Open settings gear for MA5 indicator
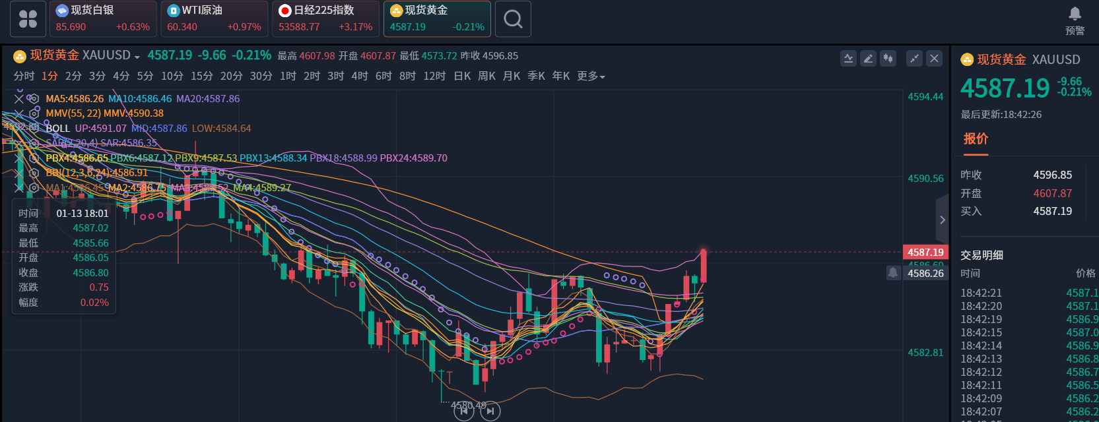The width and height of the screenshot is (1099, 422). coord(34,99)
